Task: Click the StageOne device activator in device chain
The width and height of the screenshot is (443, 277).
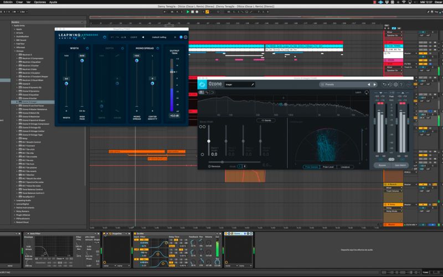Action: coord(104,234)
